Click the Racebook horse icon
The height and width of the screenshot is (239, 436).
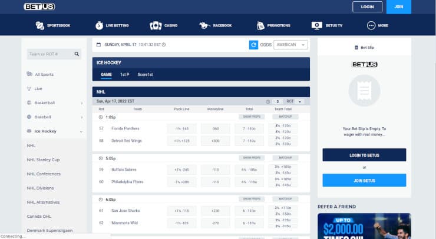pyautogui.click(x=204, y=25)
